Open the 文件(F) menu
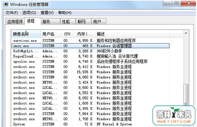The image size is (197, 127). point(12,13)
